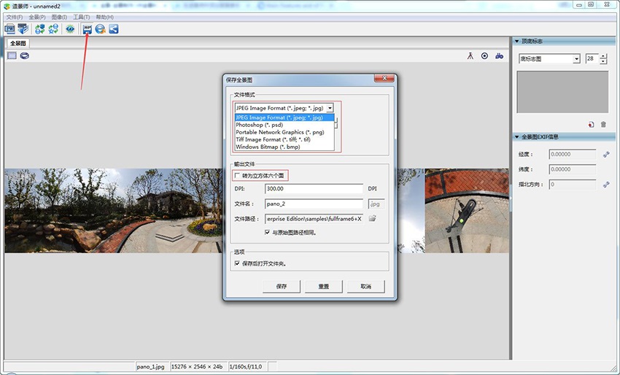Click the save panorama toolbar icon
The width and height of the screenshot is (620, 375).
(x=88, y=29)
